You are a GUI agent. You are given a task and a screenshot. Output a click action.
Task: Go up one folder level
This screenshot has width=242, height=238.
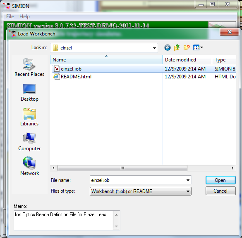(177, 47)
